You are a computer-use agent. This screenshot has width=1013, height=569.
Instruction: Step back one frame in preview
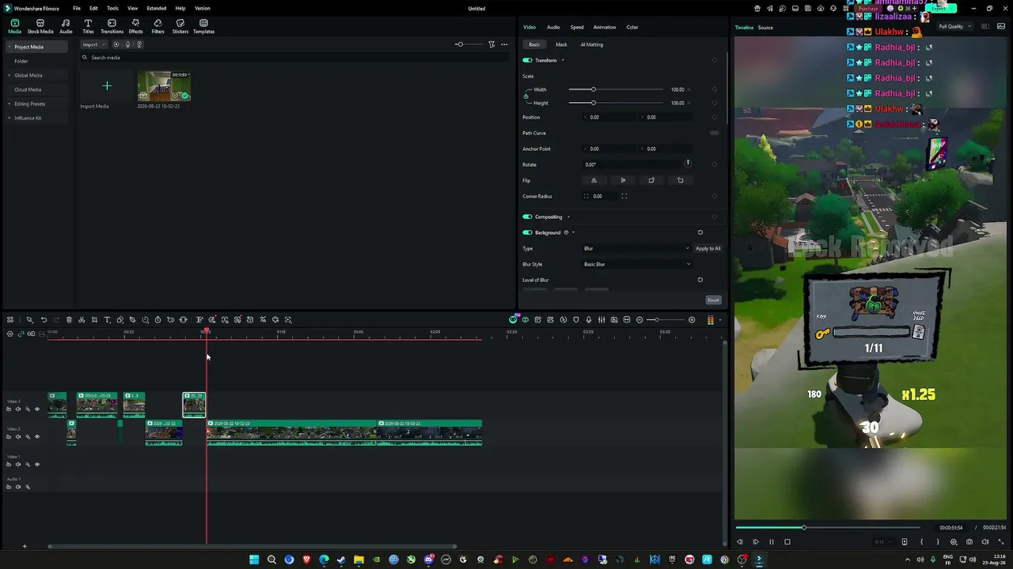740,542
